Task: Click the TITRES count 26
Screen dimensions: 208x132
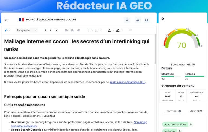Action: 181,96
